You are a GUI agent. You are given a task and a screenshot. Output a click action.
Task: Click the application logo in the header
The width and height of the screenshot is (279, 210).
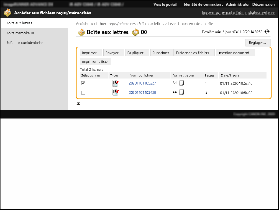[7, 13]
